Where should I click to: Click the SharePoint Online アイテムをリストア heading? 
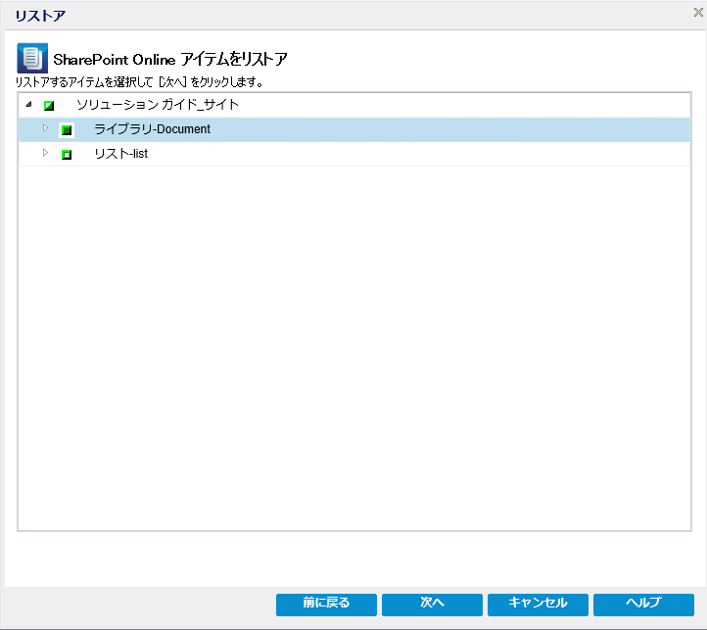170,59
